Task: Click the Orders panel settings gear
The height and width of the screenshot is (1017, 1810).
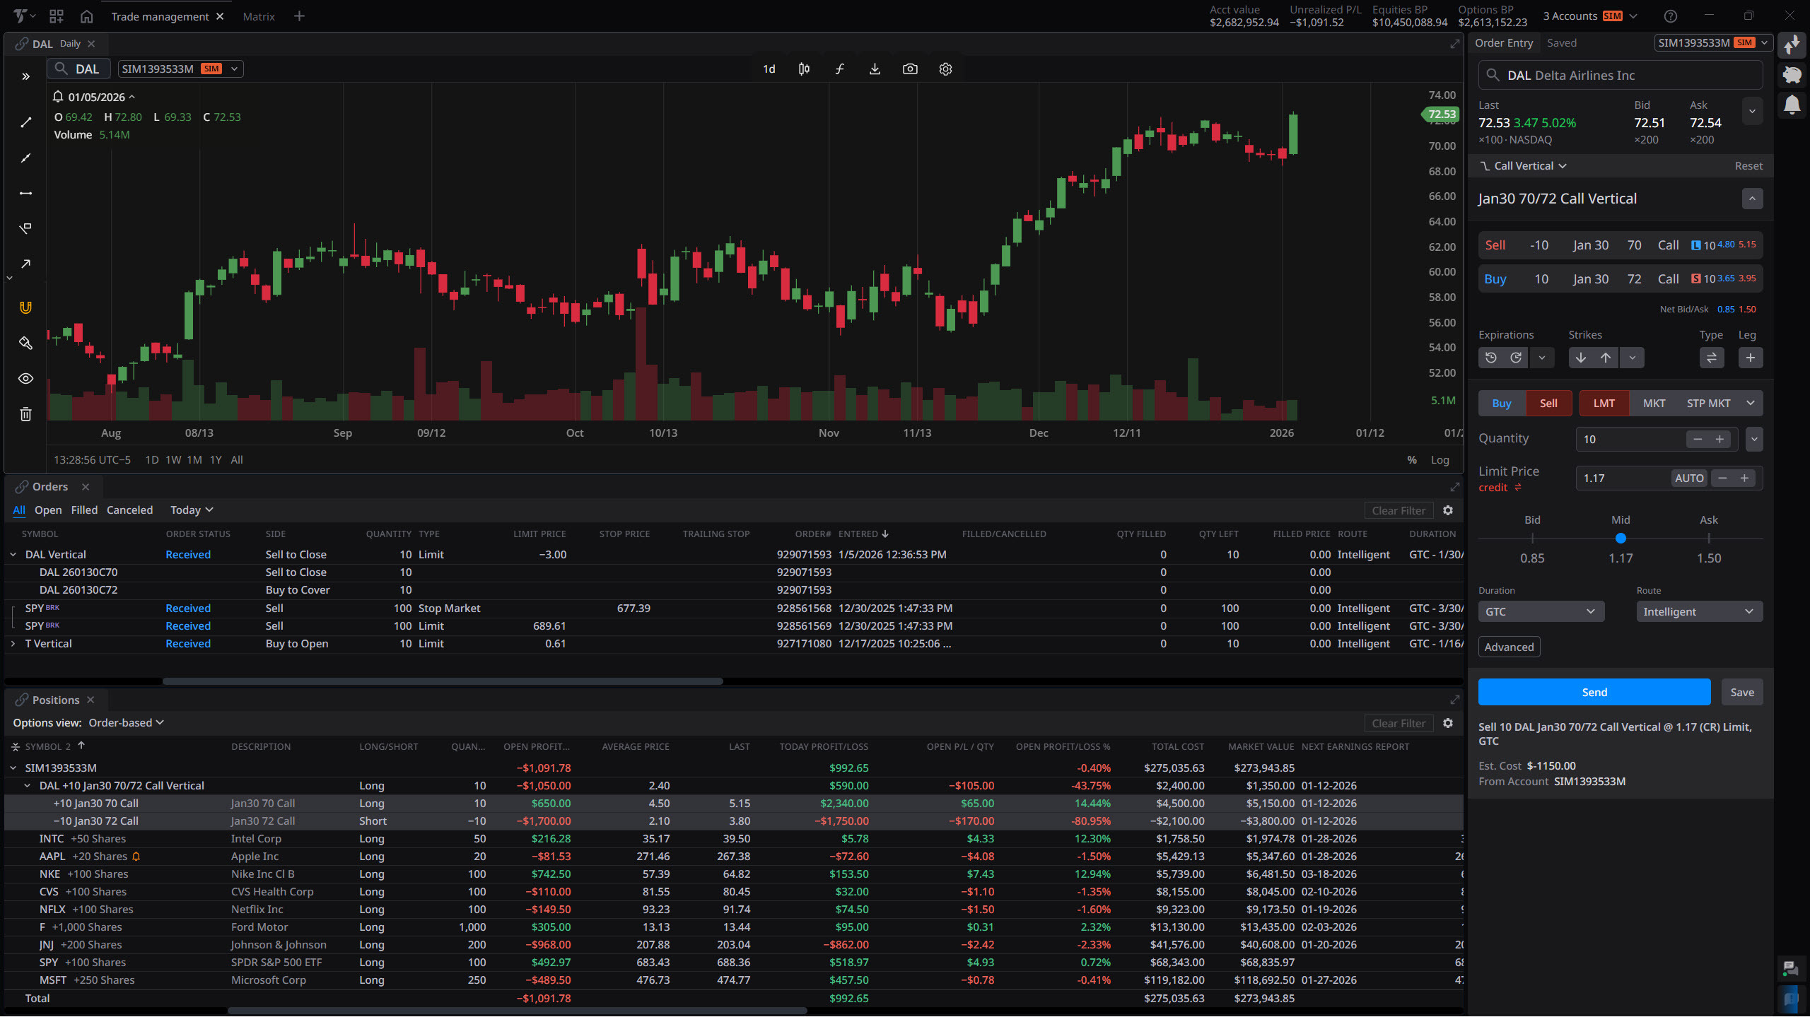Action: (x=1448, y=510)
